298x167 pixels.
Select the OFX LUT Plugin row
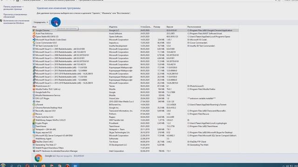[135, 98]
